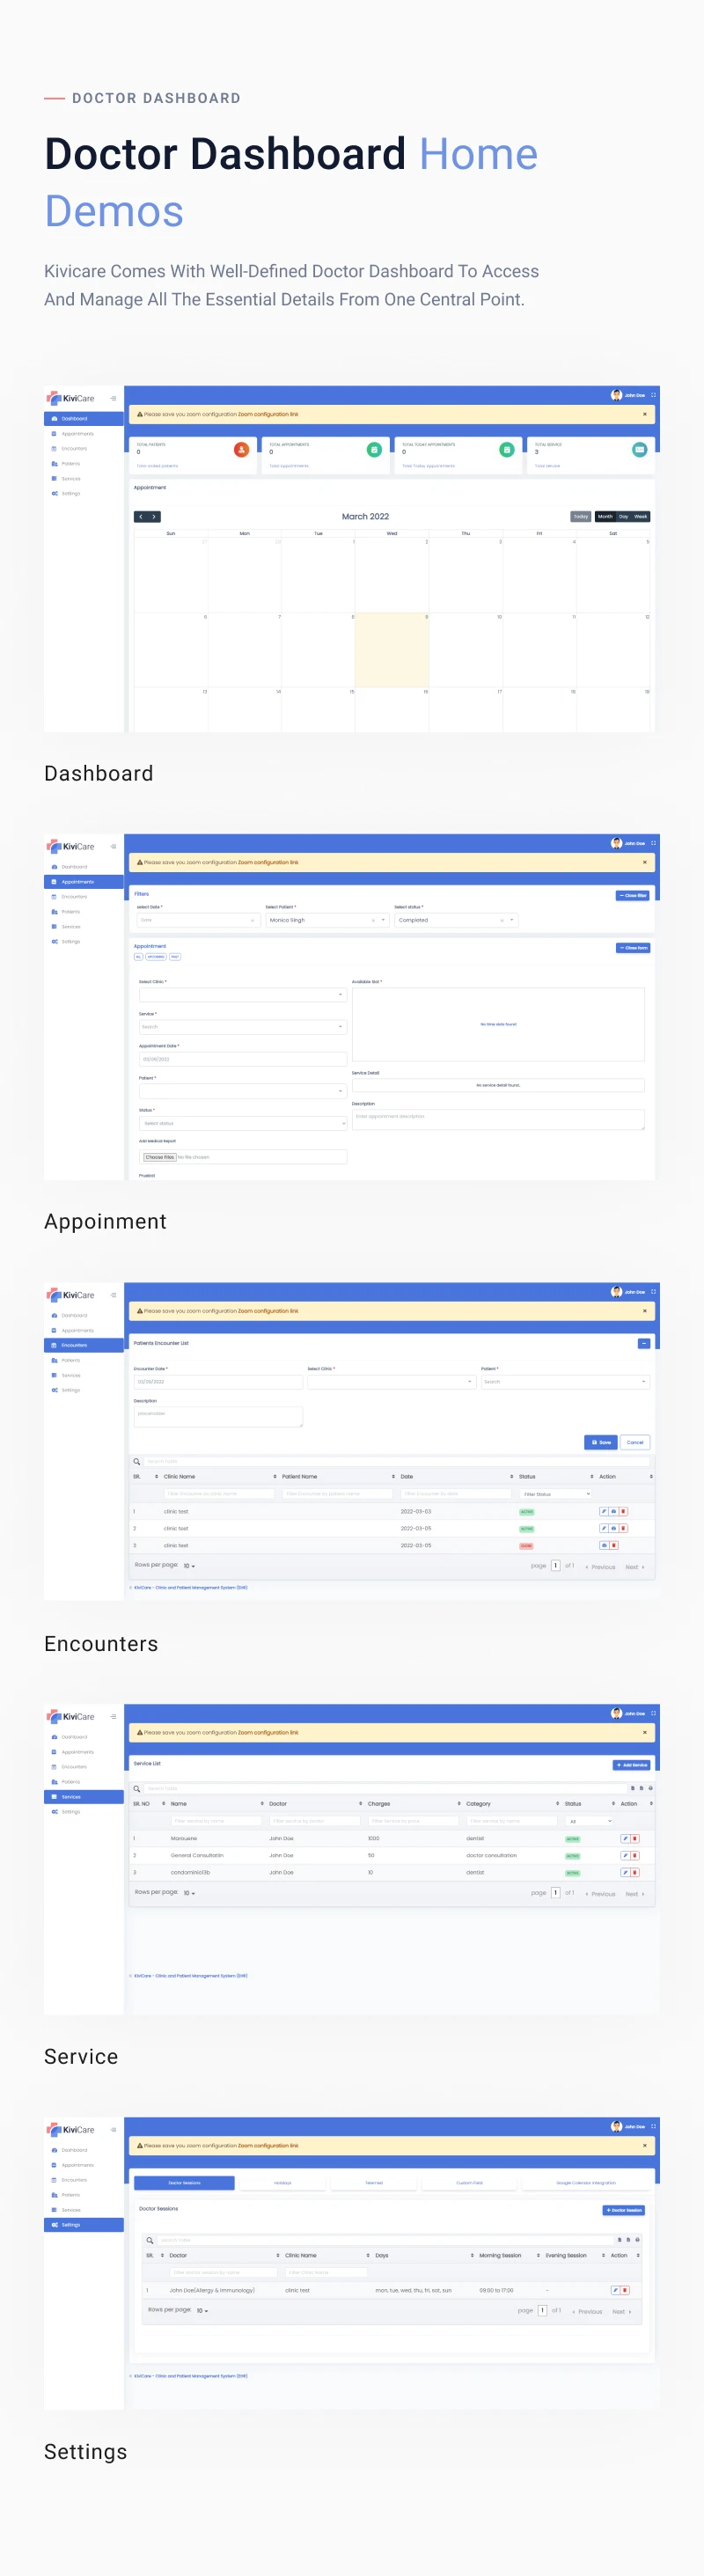Viewport: 704px width, 2576px height.
Task: Select the Upcoming appointment filter chip
Action: [156, 957]
